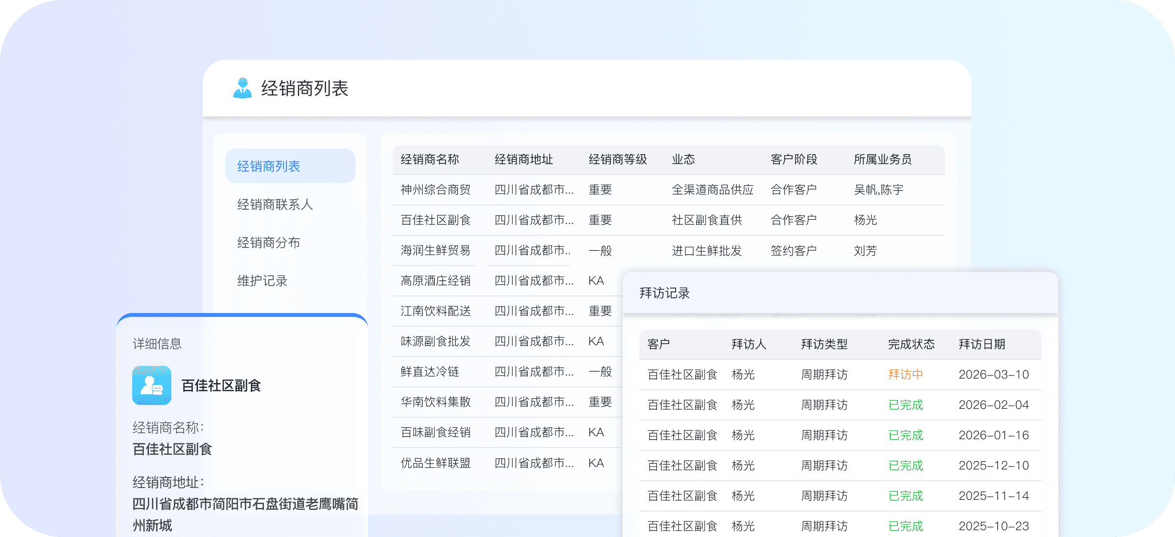Image resolution: width=1175 pixels, height=537 pixels.
Task: Click 高原酒庄经销 dealer entry
Action: point(435,281)
